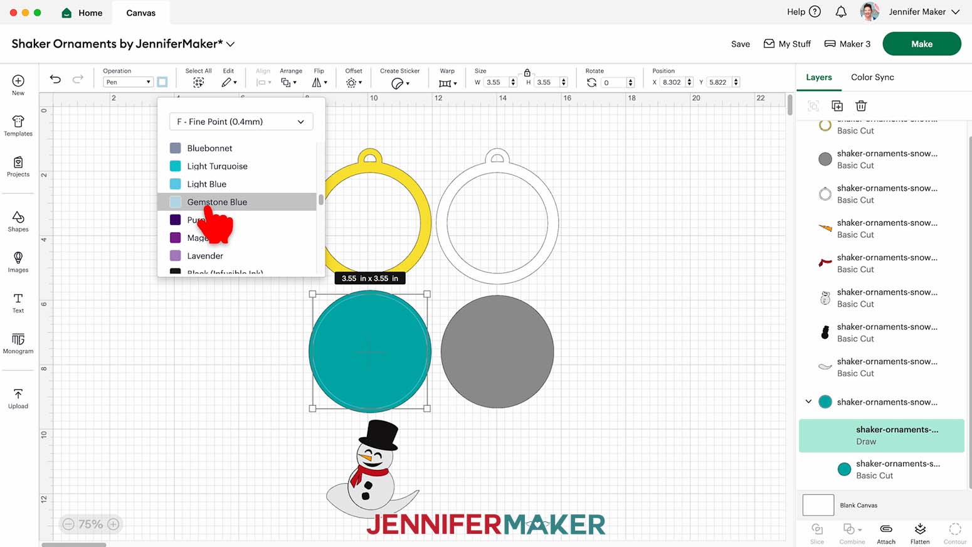The height and width of the screenshot is (547, 972).
Task: Select the Maker 3 machine button
Action: (847, 44)
